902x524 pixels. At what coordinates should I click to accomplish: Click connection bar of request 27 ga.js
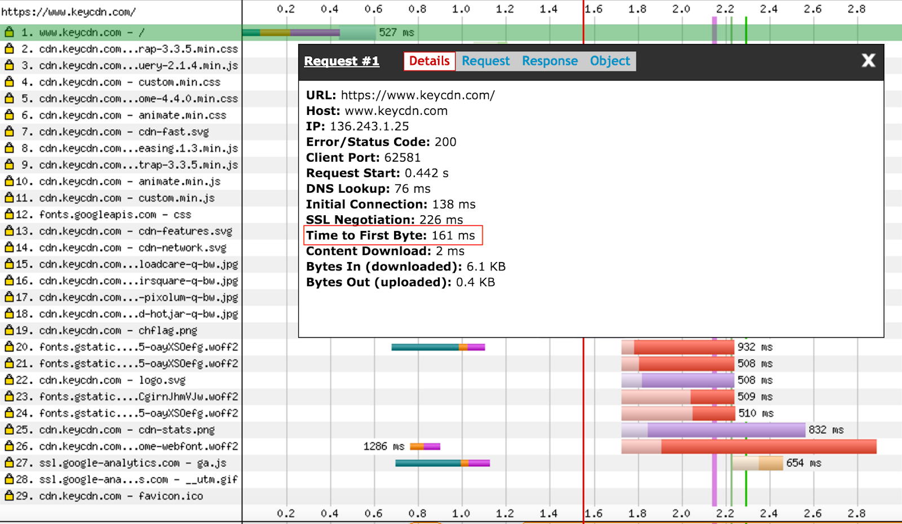click(x=443, y=463)
